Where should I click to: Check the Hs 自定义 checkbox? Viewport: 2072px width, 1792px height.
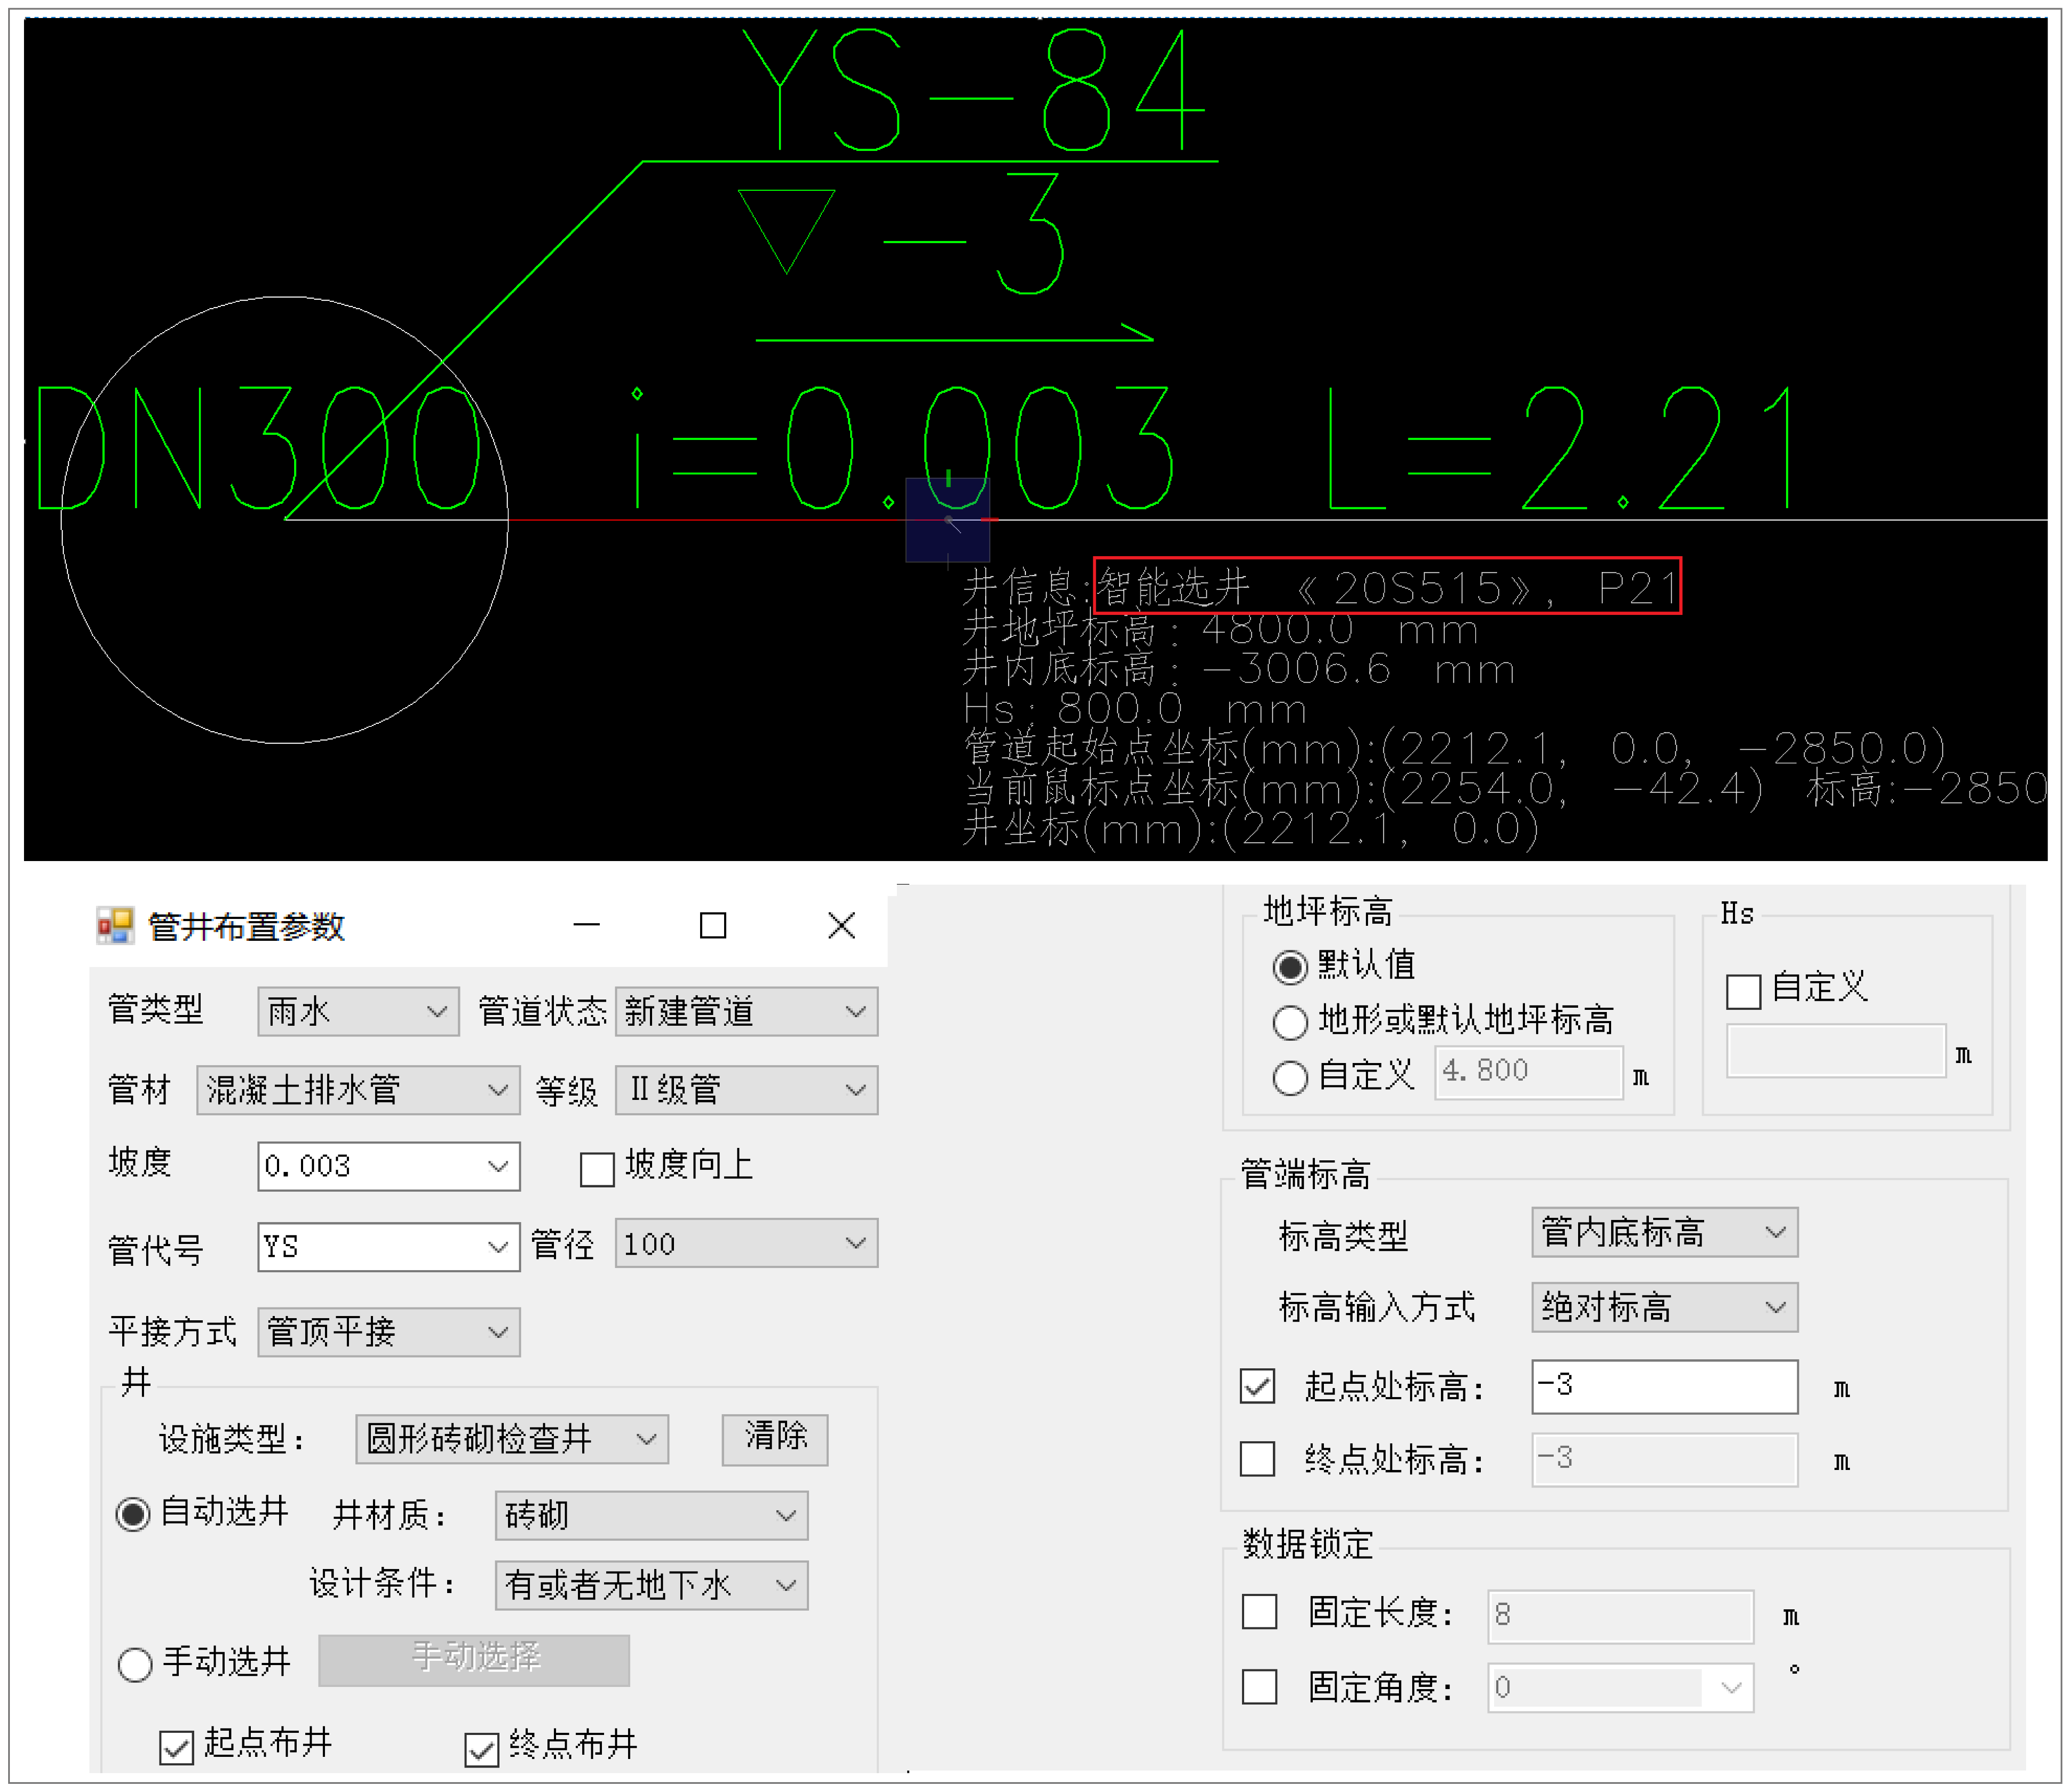coord(1743,991)
